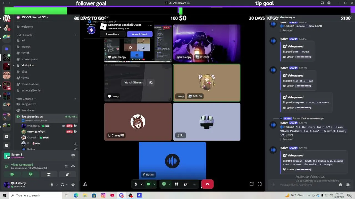Open output device options next to headphones
Viewport: 355px width, 199px height.
67,185
